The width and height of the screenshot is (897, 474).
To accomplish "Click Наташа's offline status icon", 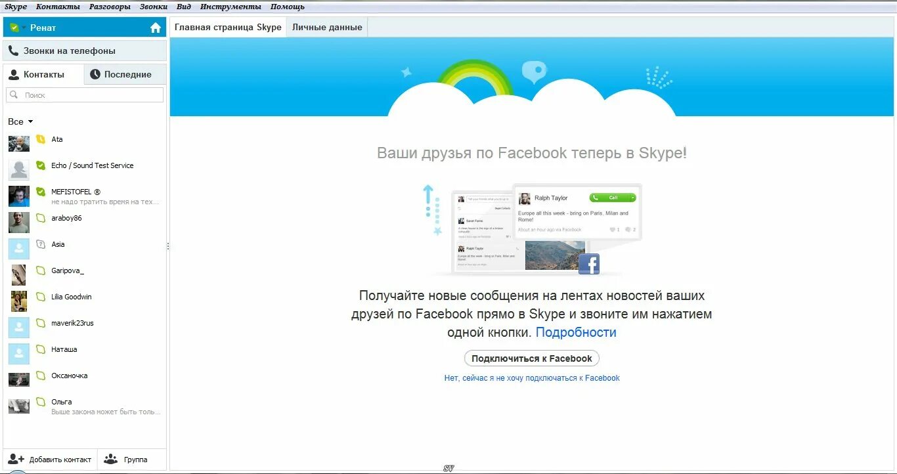I will coord(41,349).
